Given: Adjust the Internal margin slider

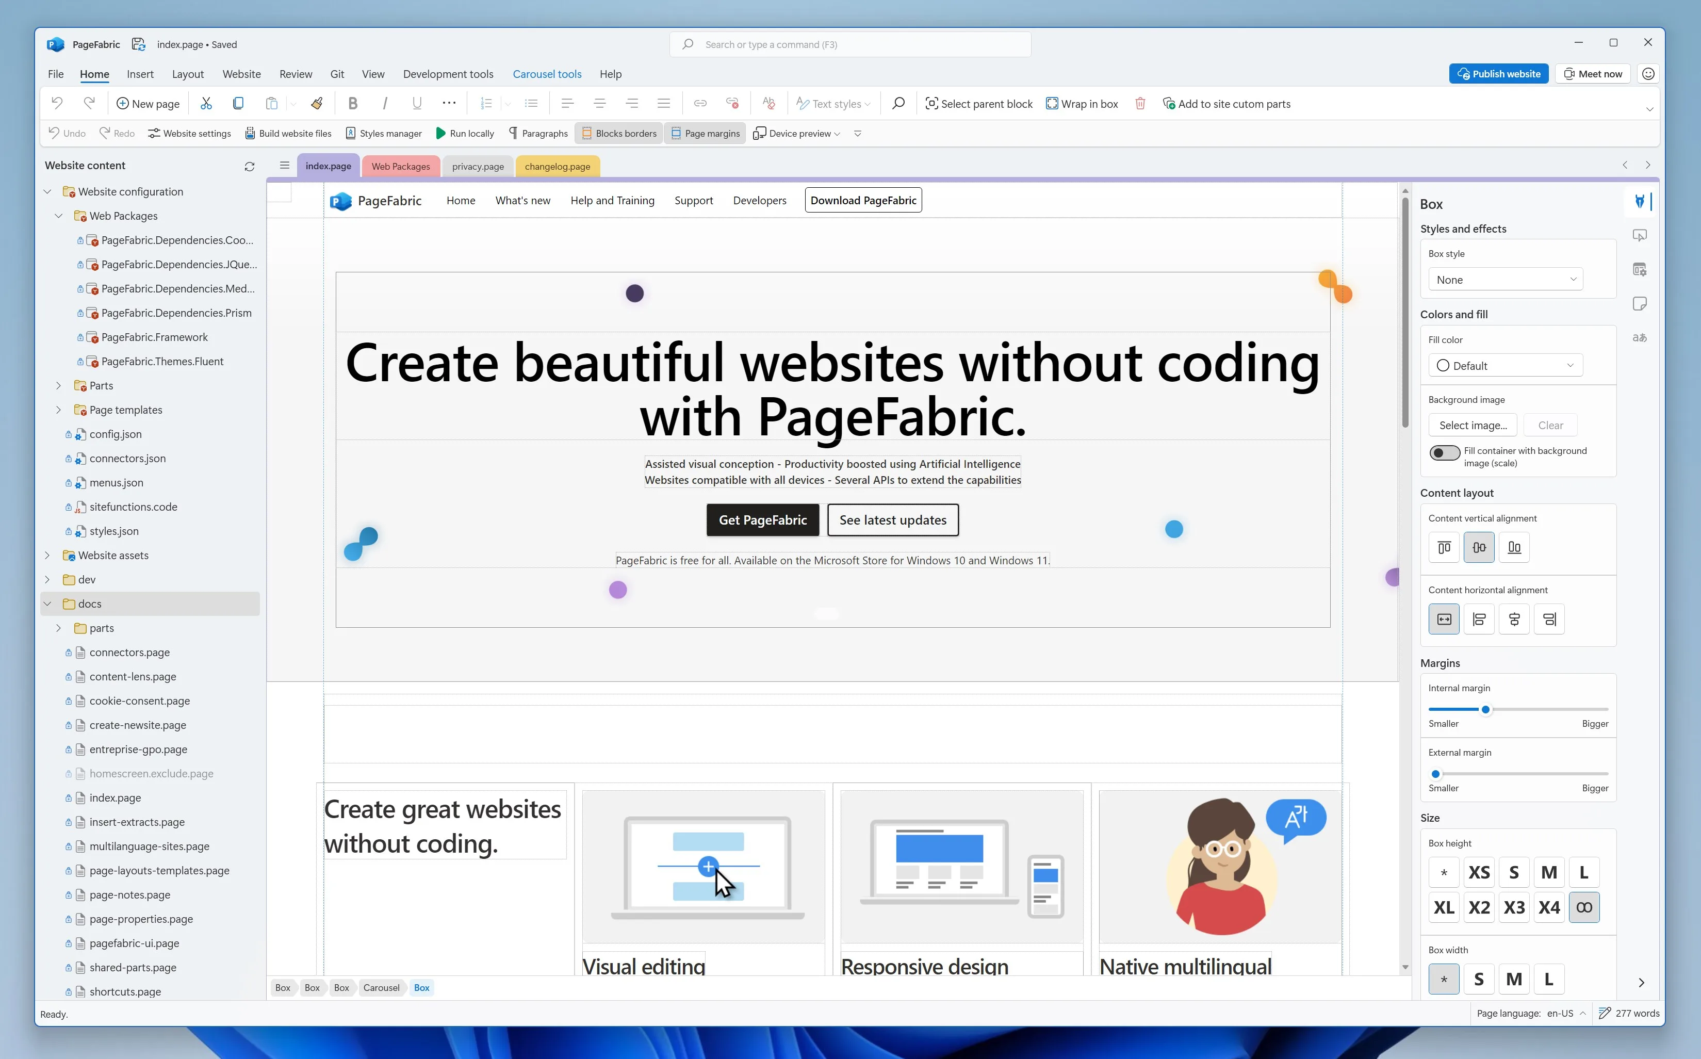Looking at the screenshot, I should click(1485, 709).
